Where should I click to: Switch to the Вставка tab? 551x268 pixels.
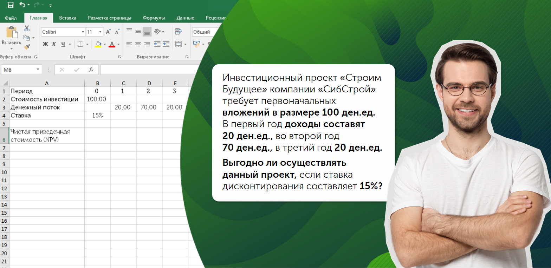[x=67, y=18]
